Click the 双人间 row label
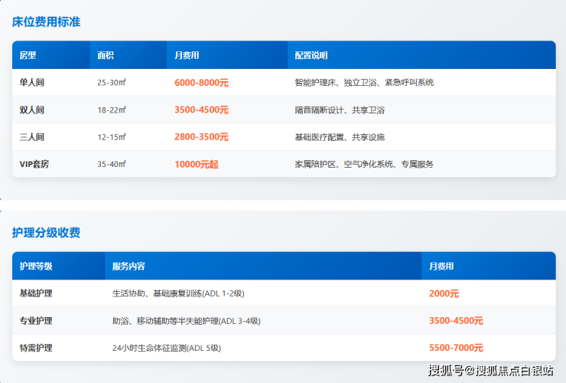566x383 pixels. point(32,110)
